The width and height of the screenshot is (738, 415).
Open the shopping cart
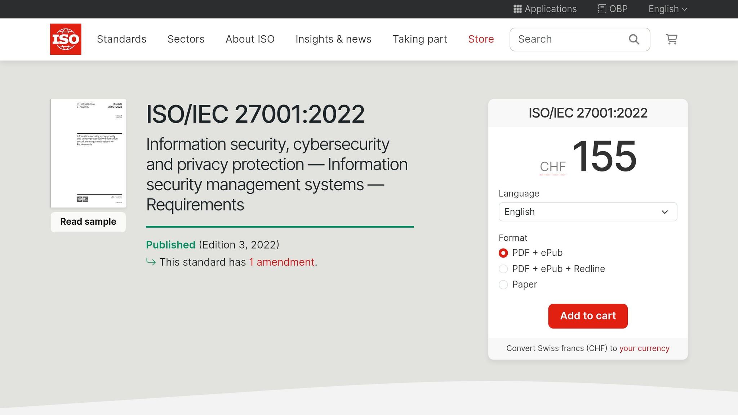671,39
